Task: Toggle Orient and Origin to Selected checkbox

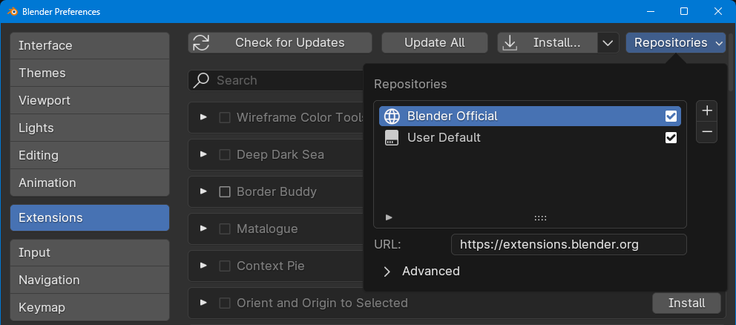Action: (x=225, y=303)
